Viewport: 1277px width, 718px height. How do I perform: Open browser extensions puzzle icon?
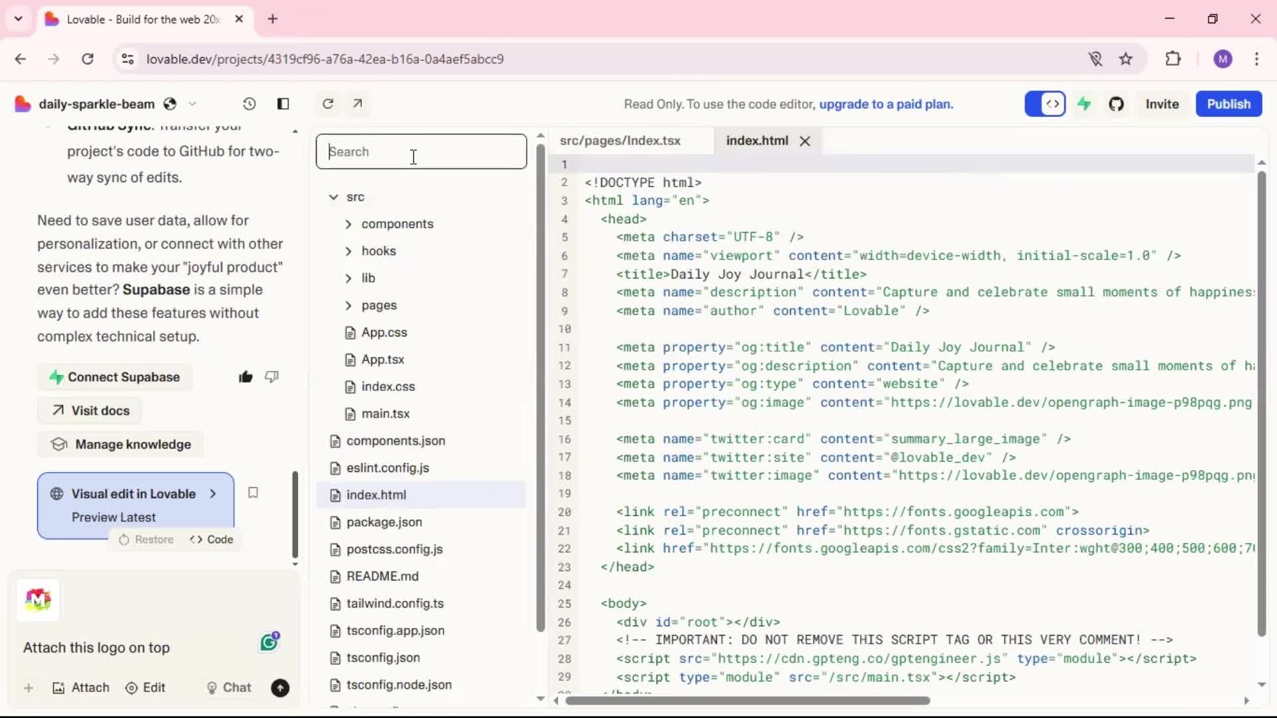click(1173, 59)
